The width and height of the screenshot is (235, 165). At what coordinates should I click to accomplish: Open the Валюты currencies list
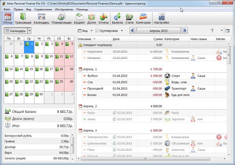pos(117,18)
